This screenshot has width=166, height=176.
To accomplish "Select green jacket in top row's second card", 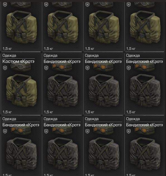I will (x=63, y=27).
